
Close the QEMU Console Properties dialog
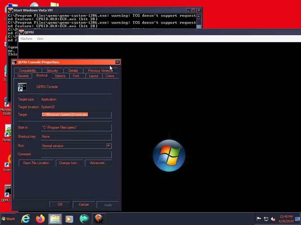[x=118, y=62]
